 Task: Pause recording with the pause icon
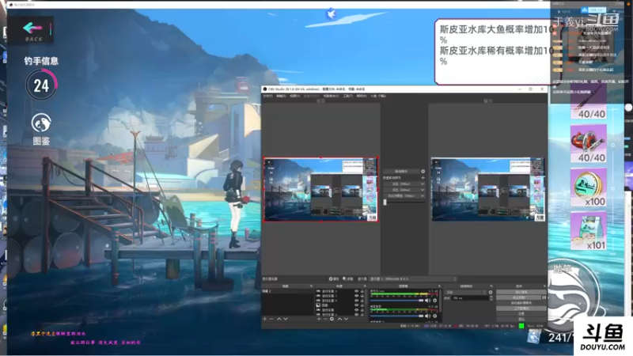pyautogui.click(x=544, y=297)
